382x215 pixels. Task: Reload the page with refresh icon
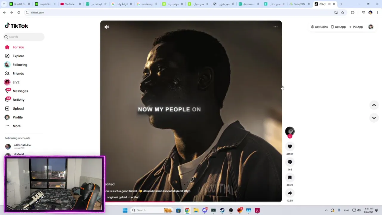tap(19, 13)
